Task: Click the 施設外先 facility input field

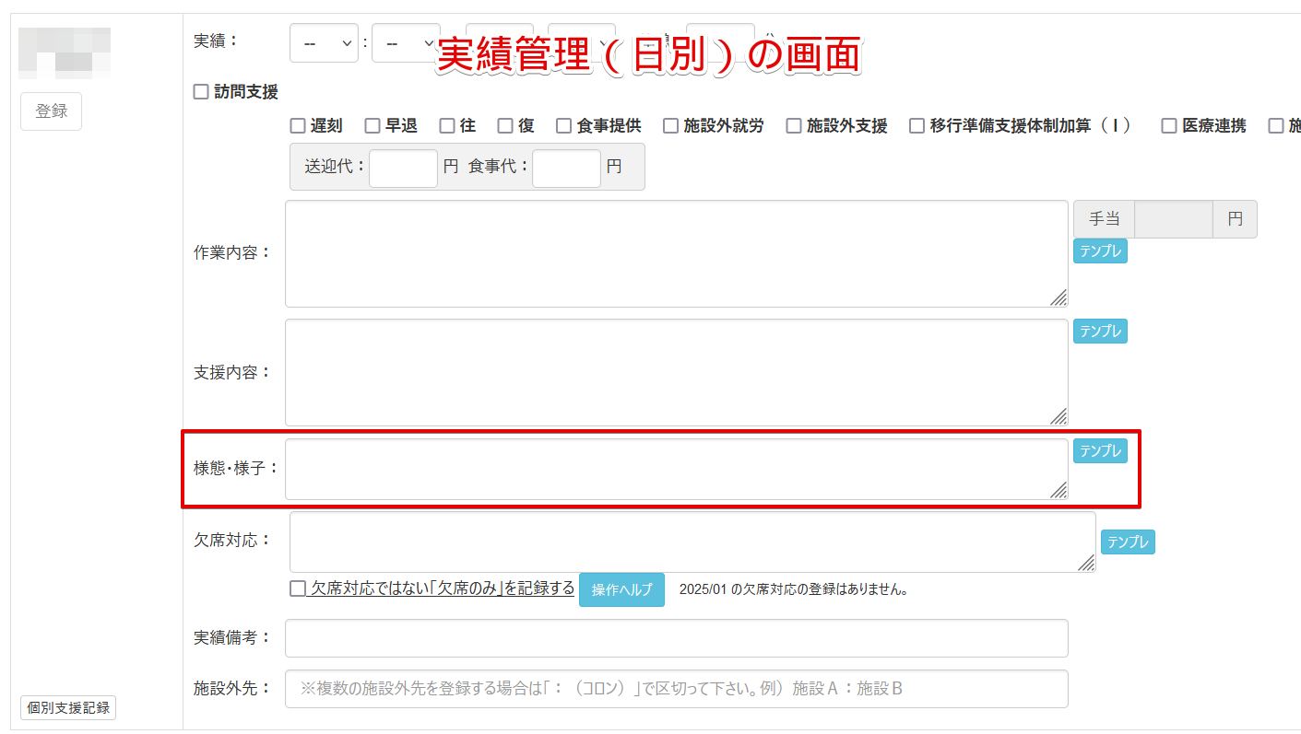Action: pos(678,689)
